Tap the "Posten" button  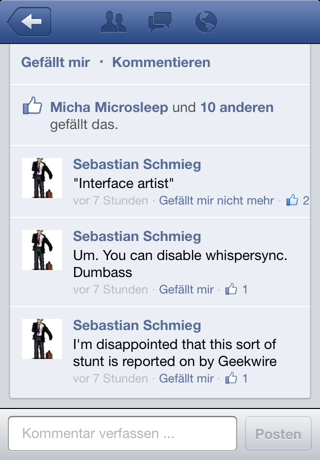[278, 433]
